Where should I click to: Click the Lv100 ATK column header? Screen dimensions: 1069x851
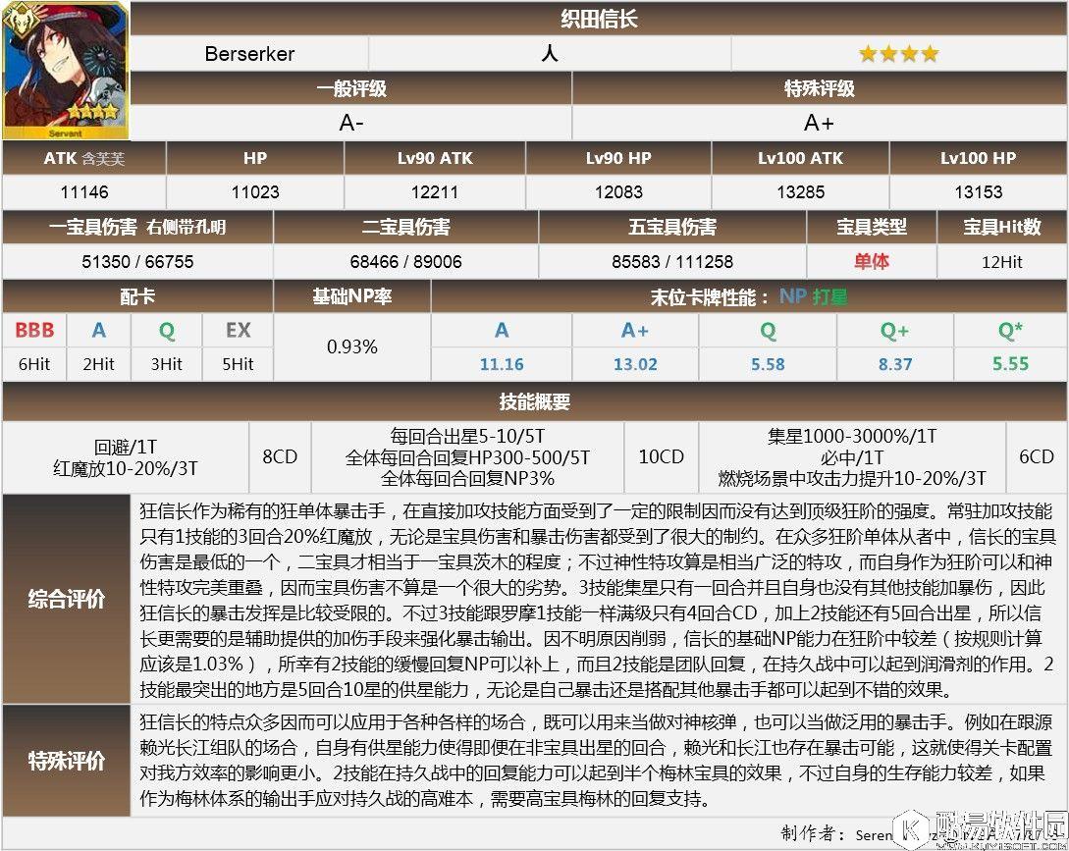tap(800, 158)
